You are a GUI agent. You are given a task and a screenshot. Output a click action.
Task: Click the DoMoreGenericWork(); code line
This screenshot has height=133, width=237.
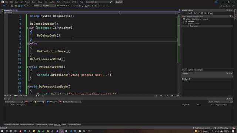coord(47,59)
